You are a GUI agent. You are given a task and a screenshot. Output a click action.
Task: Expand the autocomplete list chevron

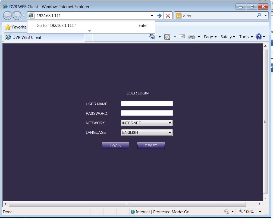(x=89, y=31)
